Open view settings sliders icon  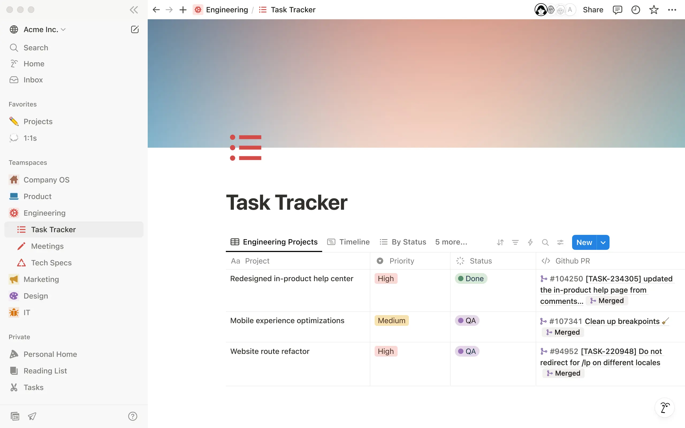point(560,242)
